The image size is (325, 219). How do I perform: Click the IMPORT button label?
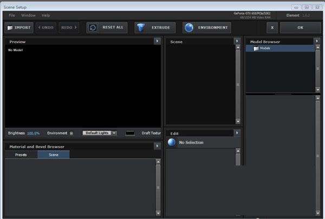pyautogui.click(x=22, y=28)
